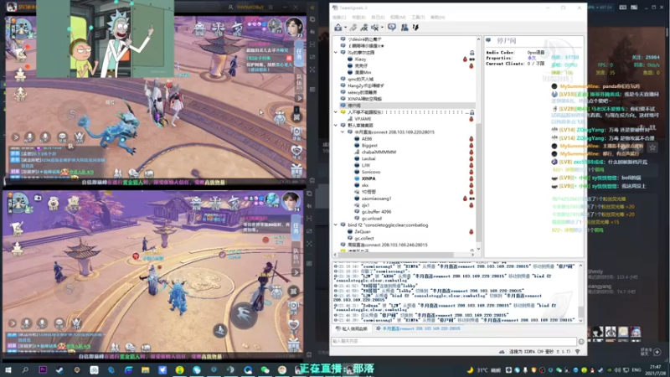Image resolution: width=670 pixels, height=377 pixels.
Task: Collapse the yellow channel above VPJAME
Action: pyautogui.click(x=336, y=112)
